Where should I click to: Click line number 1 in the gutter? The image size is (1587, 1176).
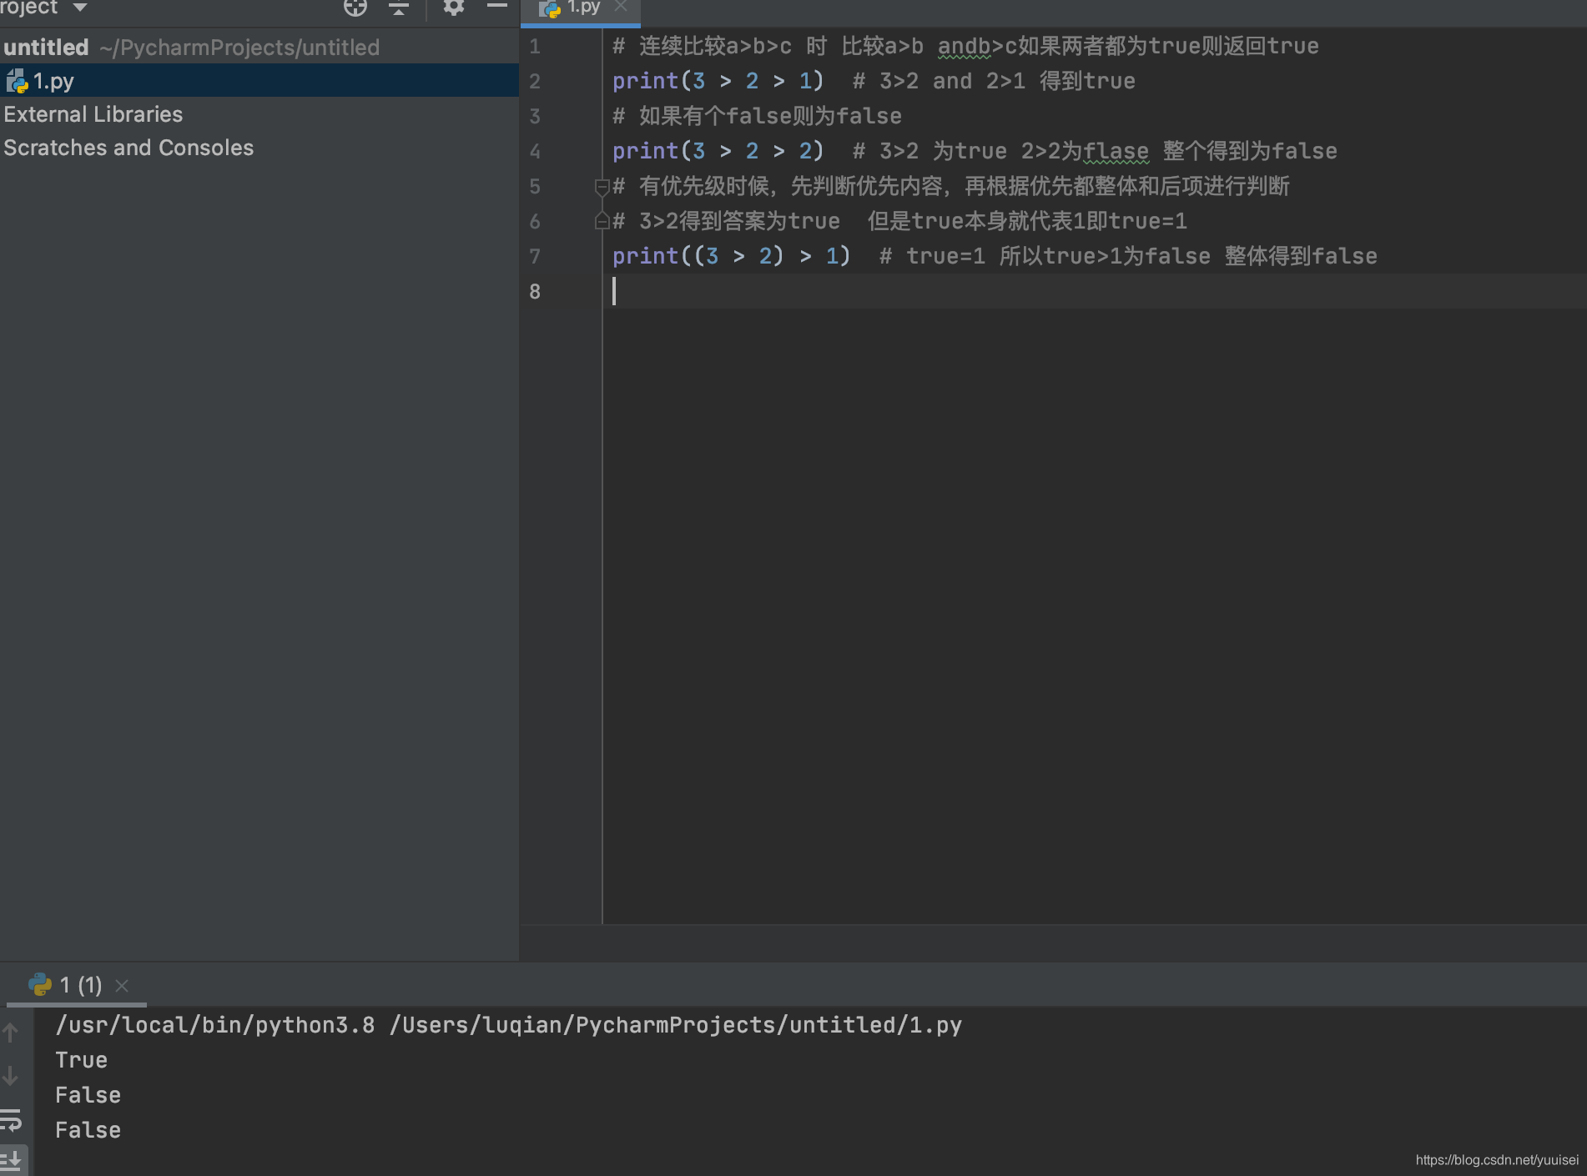(x=535, y=47)
